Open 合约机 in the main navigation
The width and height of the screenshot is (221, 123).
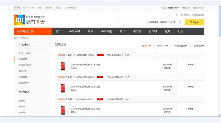pyautogui.click(x=153, y=31)
